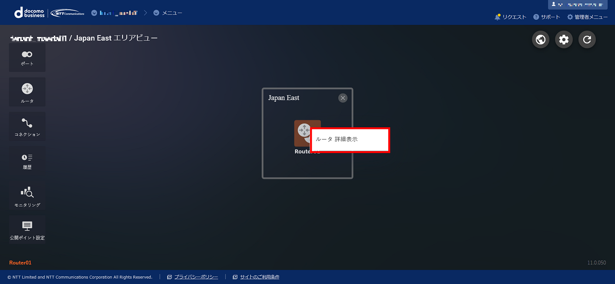
Task: Click version number 11.0.050
Action: tap(597, 263)
